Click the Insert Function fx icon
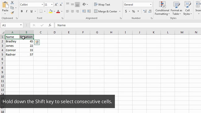This screenshot has width=201, height=113. point(50,25)
